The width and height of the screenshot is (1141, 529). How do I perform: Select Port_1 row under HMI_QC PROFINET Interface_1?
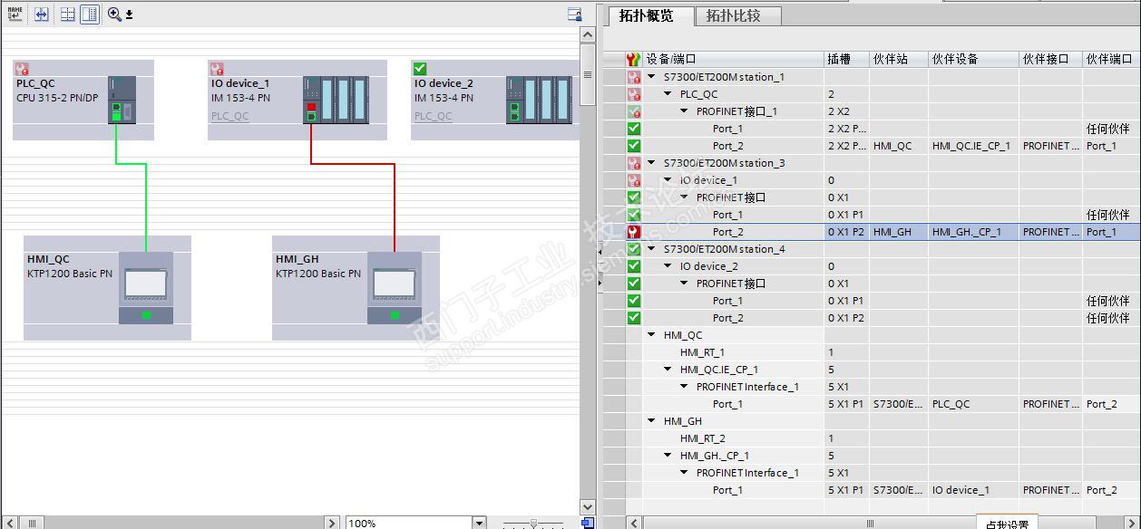click(x=871, y=404)
